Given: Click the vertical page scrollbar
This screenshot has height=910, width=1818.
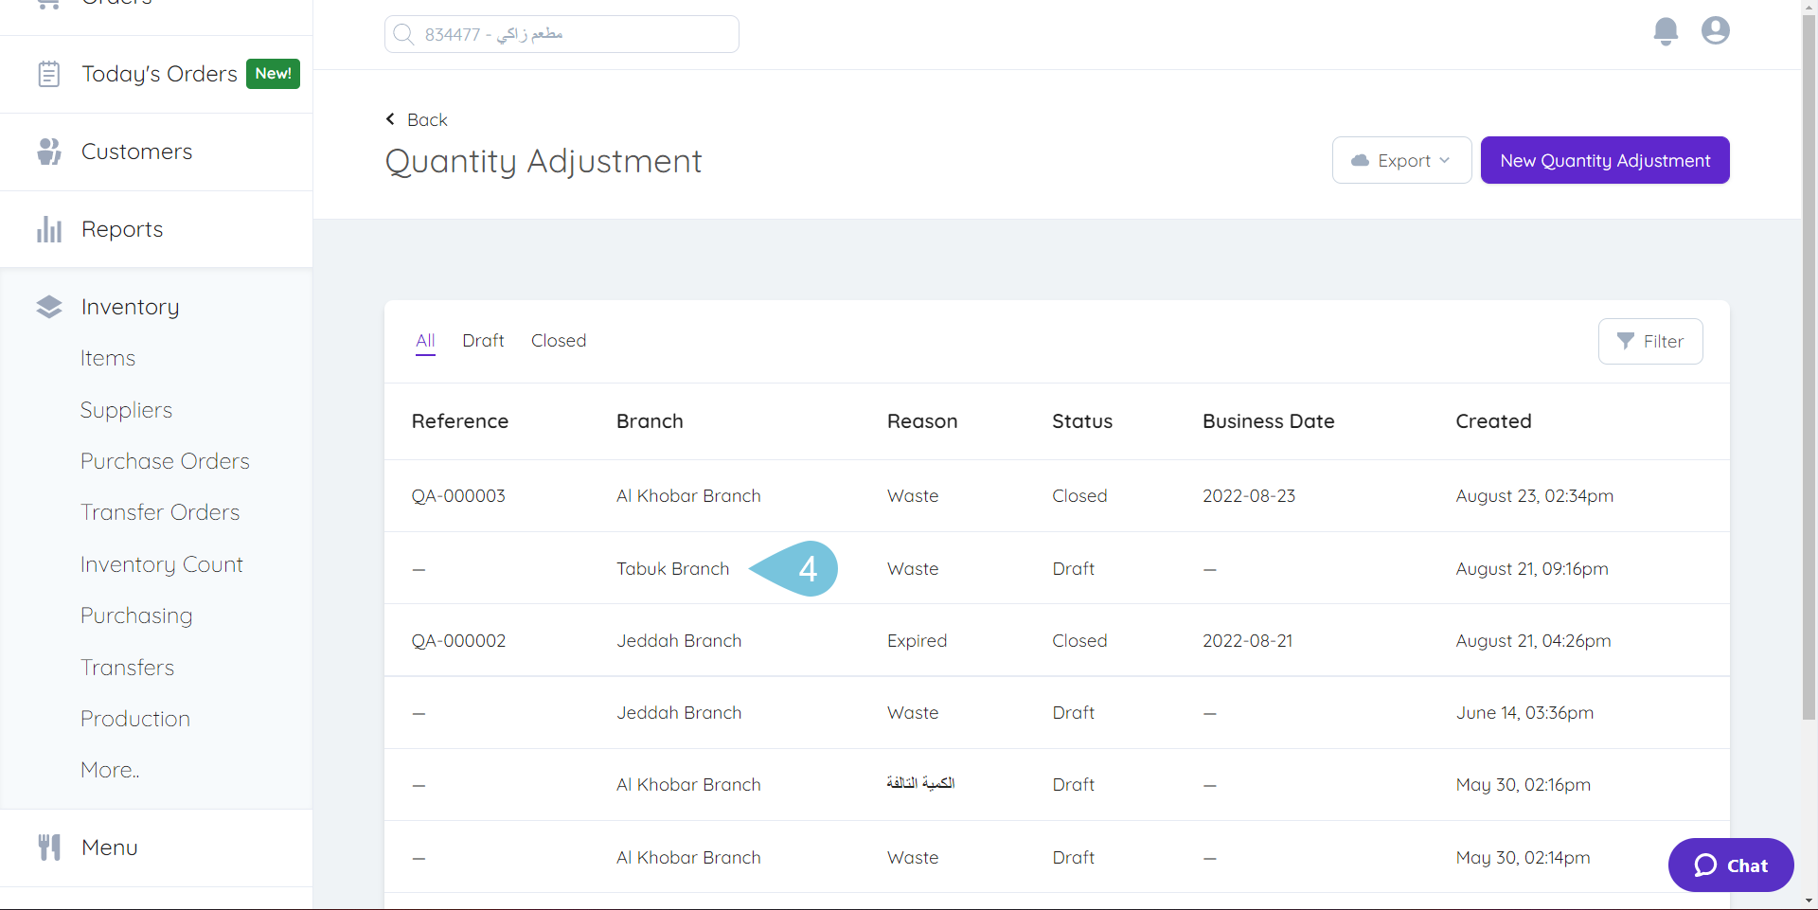Looking at the screenshot, I should tap(1808, 379).
